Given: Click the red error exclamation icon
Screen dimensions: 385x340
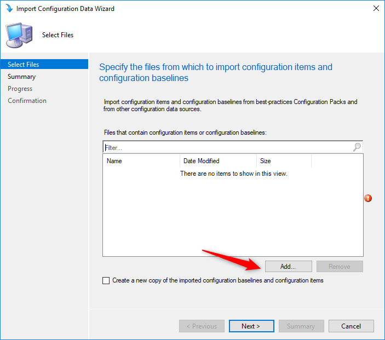Looking at the screenshot, I should pyautogui.click(x=368, y=198).
